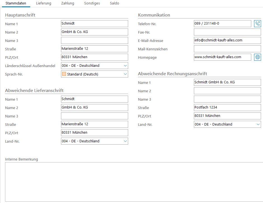Go to the Sonstiges tab
Viewport: 263px width, 203px height.
pos(92,3)
